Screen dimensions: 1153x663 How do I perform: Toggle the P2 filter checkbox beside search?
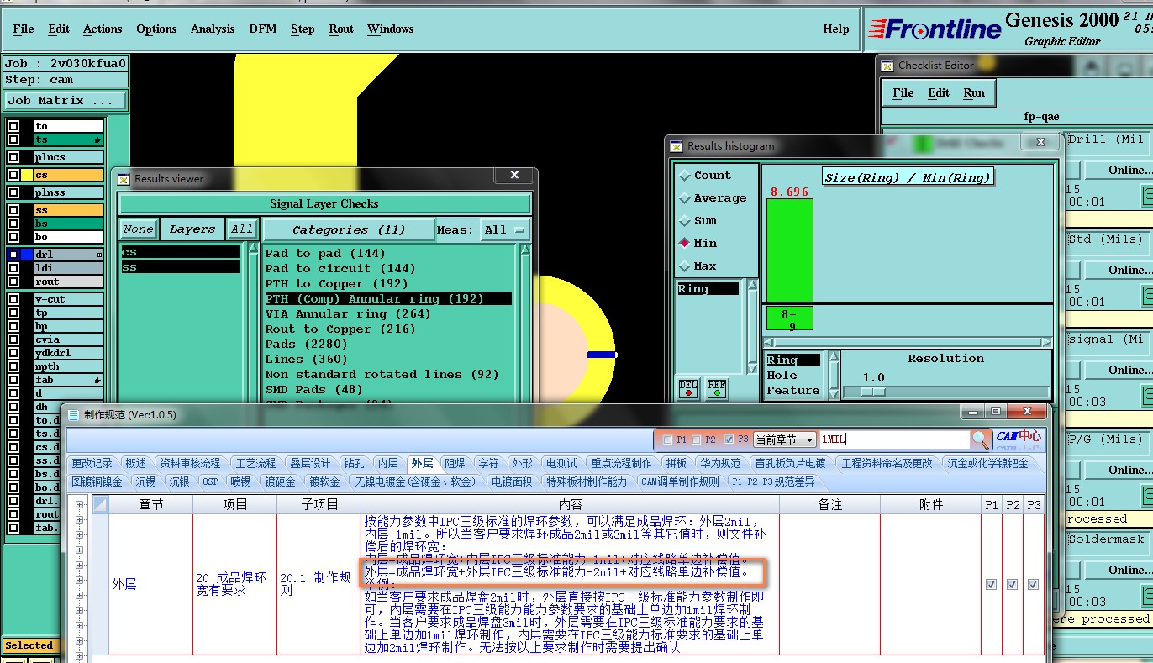coord(697,439)
